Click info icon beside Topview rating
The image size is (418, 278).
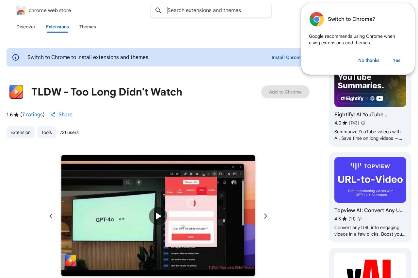click(x=360, y=219)
